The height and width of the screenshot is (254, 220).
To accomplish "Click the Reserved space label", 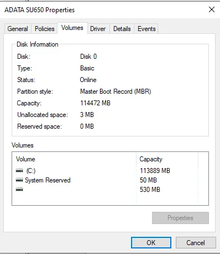I will (39, 126).
